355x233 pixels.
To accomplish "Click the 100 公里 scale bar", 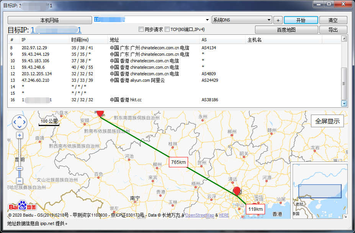I will pos(49,122).
